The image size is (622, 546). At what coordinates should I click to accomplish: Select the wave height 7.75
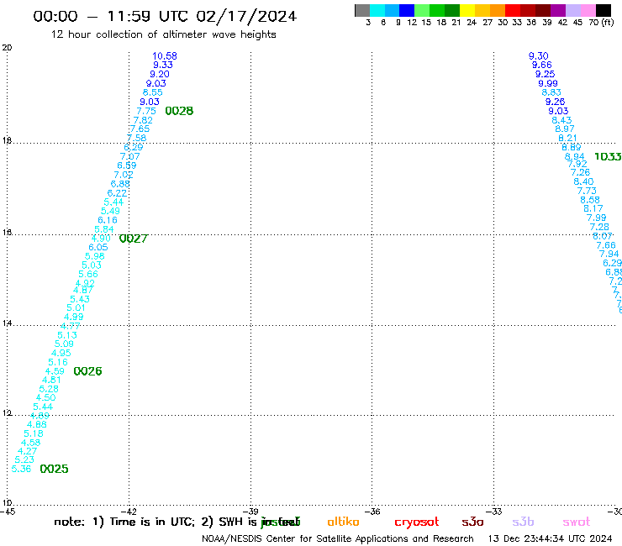coord(146,111)
